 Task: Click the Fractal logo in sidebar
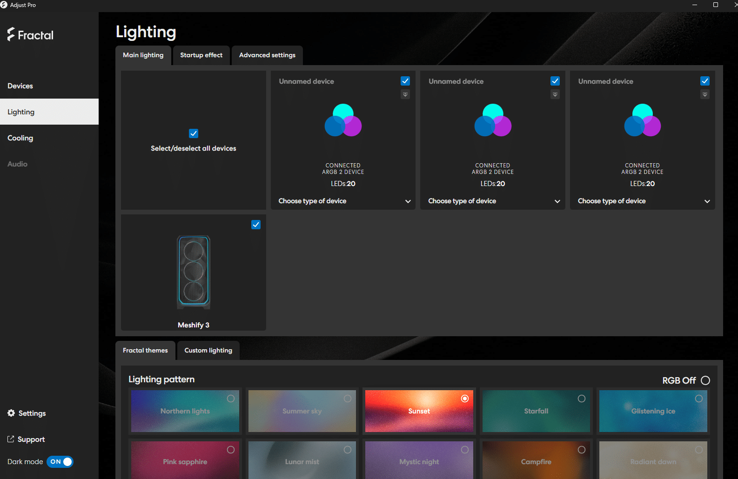30,35
